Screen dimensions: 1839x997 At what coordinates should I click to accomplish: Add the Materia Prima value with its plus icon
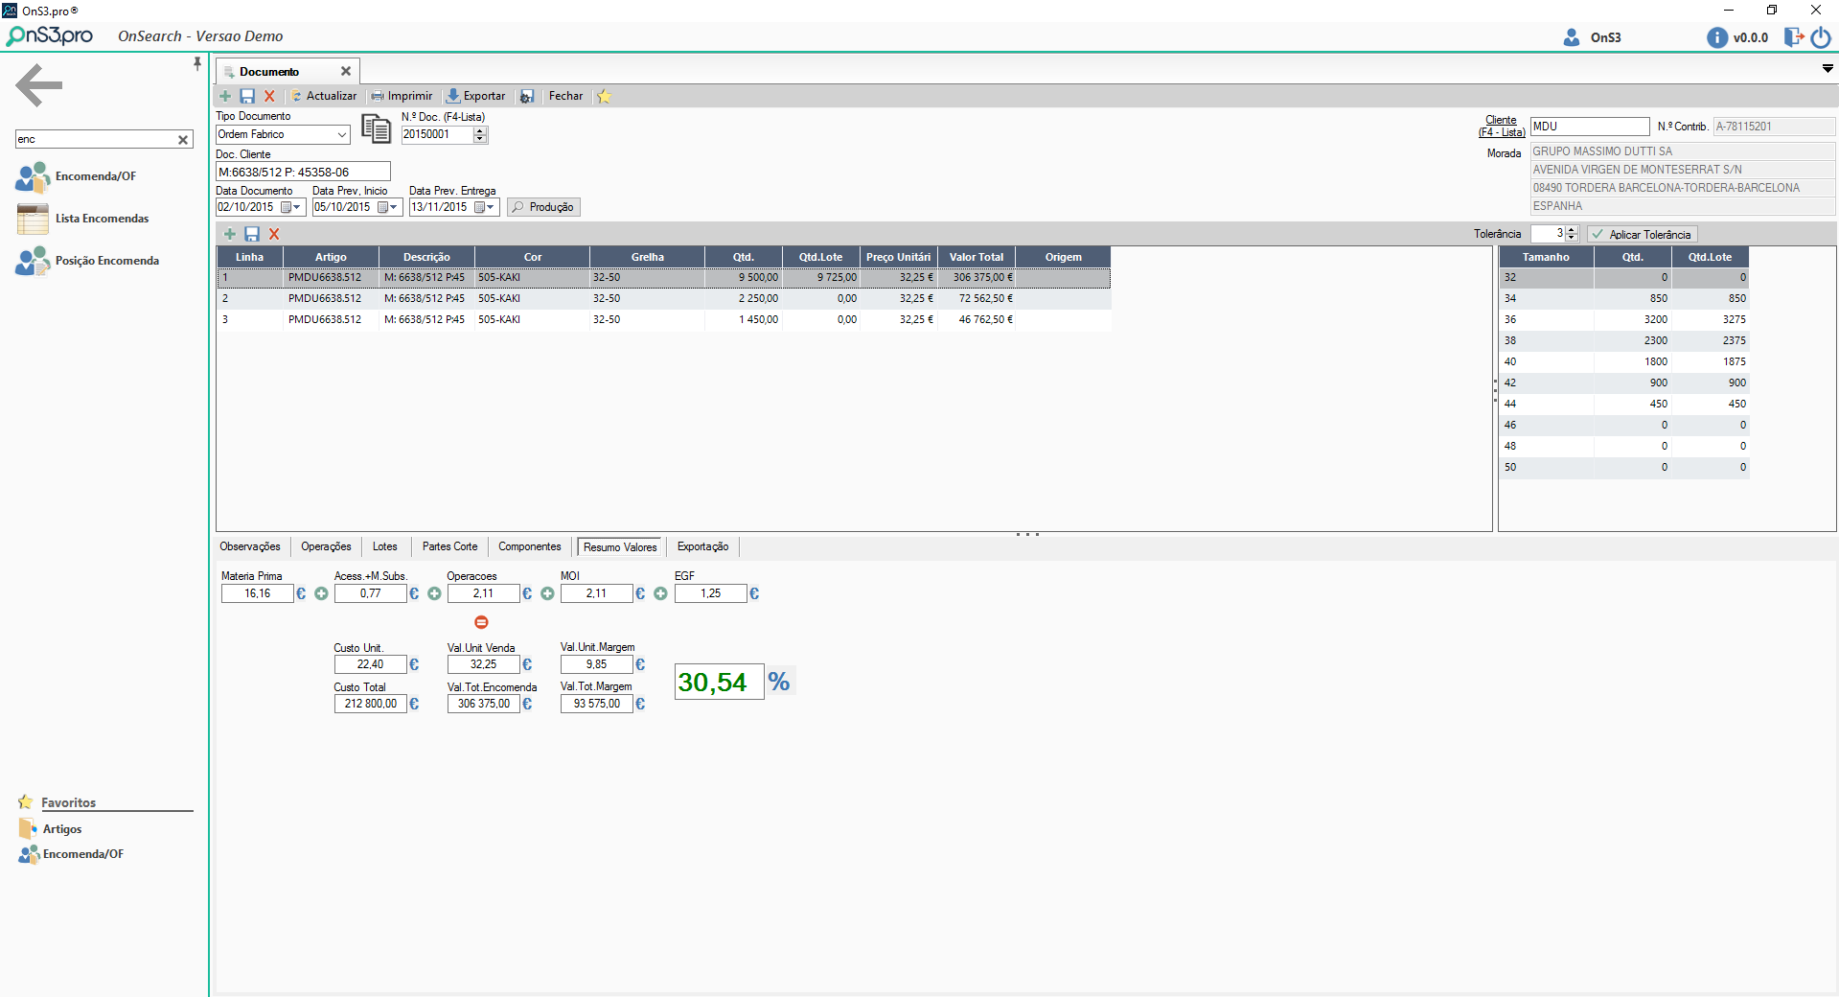[x=321, y=594]
